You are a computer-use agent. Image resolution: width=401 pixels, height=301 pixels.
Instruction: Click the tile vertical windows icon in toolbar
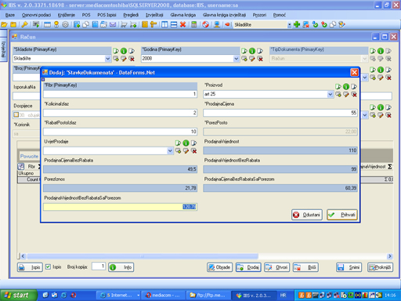(x=164, y=24)
